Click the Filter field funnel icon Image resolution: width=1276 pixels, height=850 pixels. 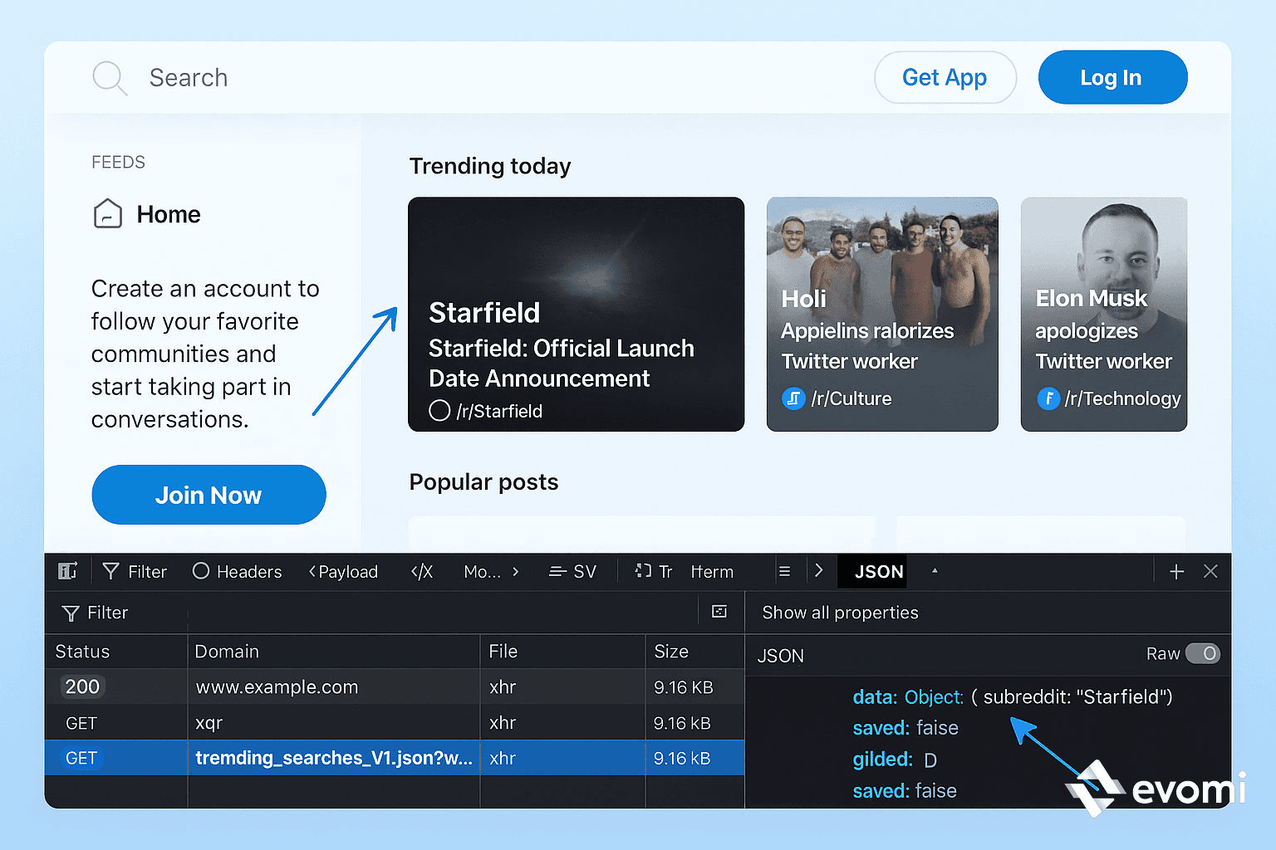(71, 613)
